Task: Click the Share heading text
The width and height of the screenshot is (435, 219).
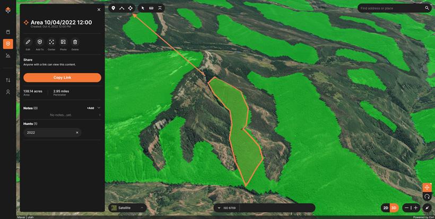Action: [28, 60]
